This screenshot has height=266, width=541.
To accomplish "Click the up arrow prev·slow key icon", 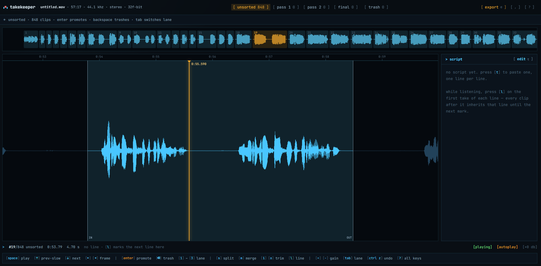I will click(37, 258).
